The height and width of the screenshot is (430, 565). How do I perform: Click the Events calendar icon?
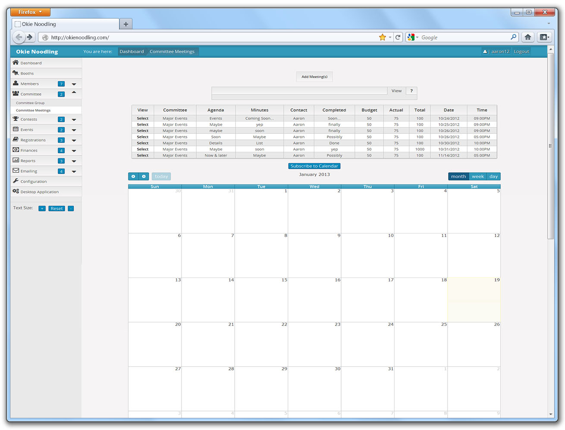(16, 129)
